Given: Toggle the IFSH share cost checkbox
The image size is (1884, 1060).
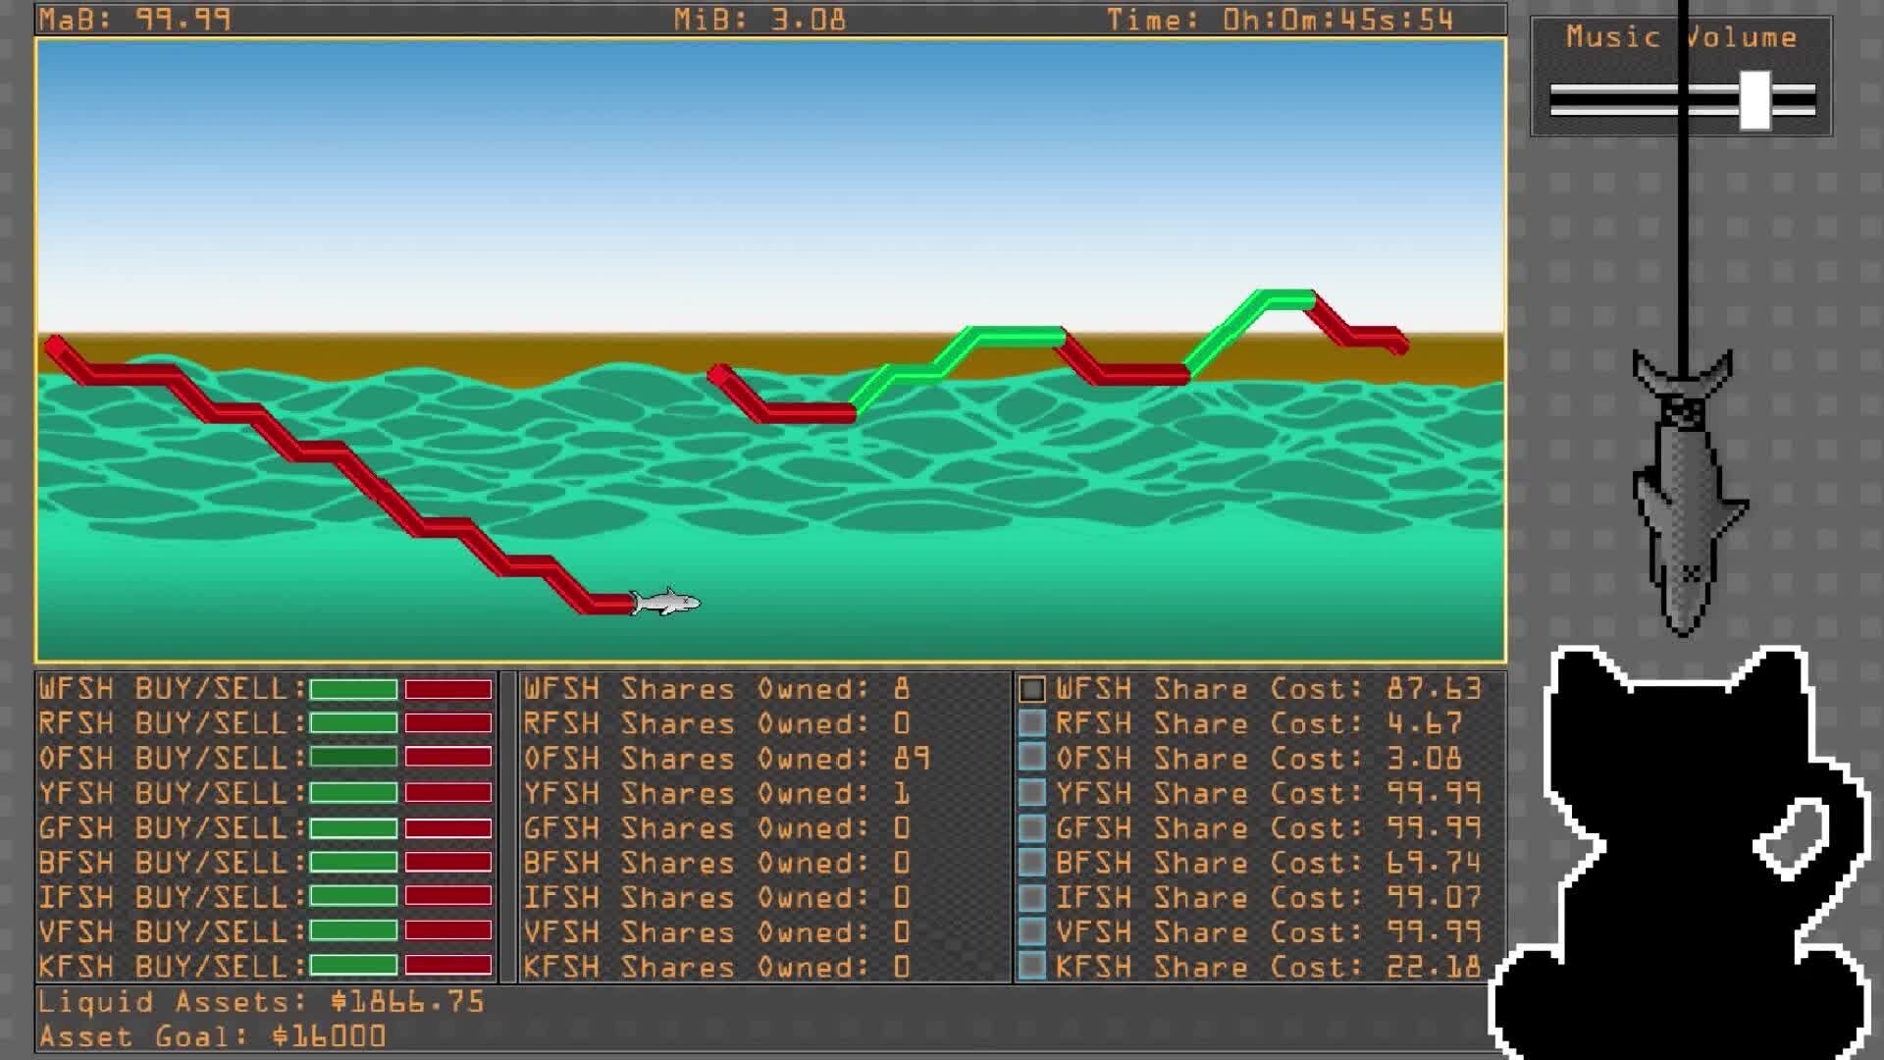Looking at the screenshot, I should (x=1031, y=897).
